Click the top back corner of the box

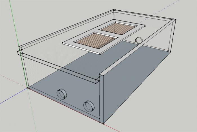(113, 10)
